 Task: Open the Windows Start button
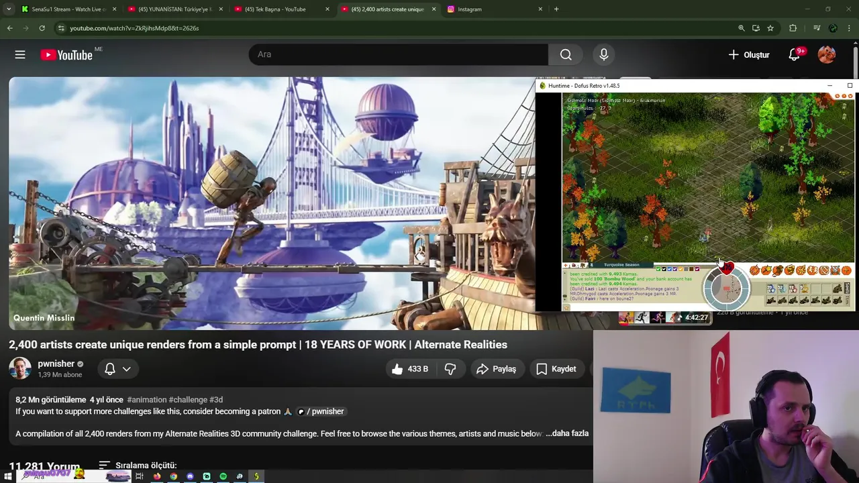pos(8,476)
